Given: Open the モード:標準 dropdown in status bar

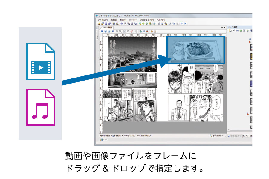Looking at the screenshot, I should [106, 136].
